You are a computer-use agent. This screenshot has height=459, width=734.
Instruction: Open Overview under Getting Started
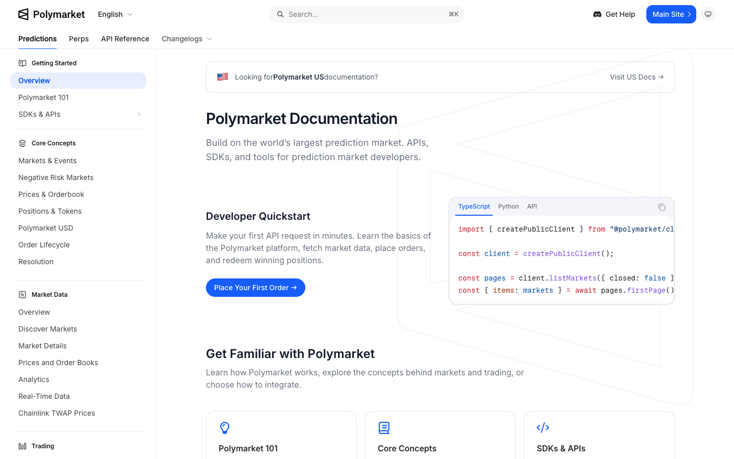tap(78, 81)
